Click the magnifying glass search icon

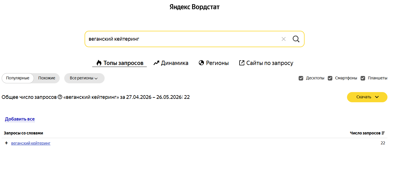[296, 39]
